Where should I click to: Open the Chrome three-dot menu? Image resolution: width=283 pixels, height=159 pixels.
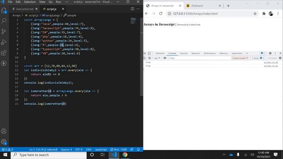pos(278,14)
